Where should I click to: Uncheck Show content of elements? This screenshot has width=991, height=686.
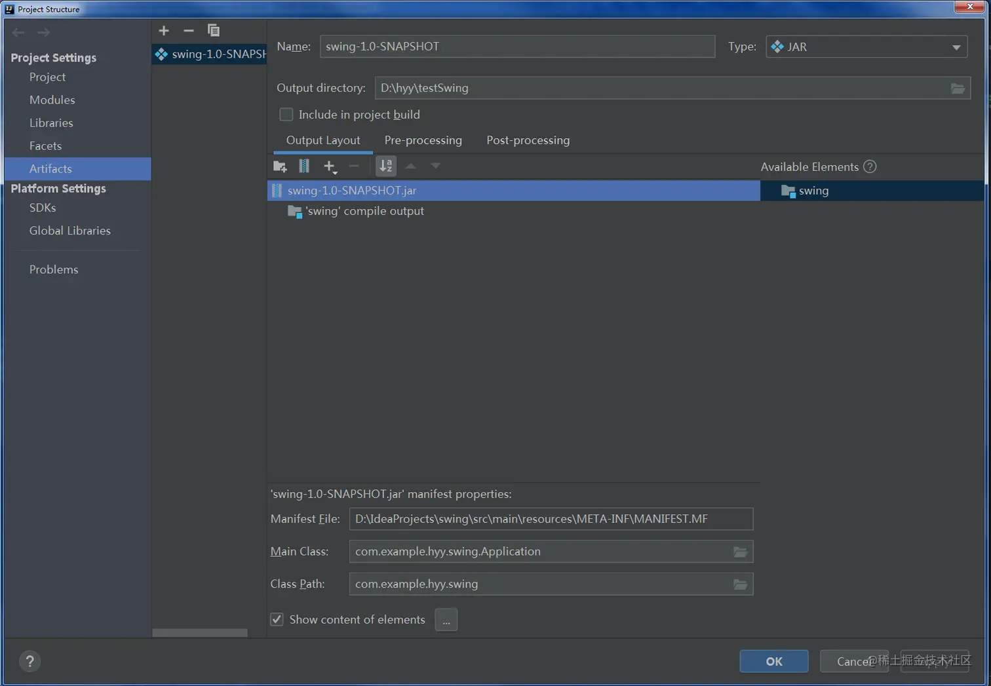tap(277, 619)
